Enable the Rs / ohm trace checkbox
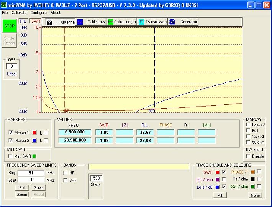This screenshot has width=272, height=207. click(259, 179)
